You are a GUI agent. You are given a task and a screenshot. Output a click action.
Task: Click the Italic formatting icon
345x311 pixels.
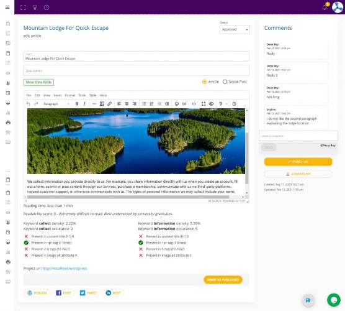coord(84,104)
